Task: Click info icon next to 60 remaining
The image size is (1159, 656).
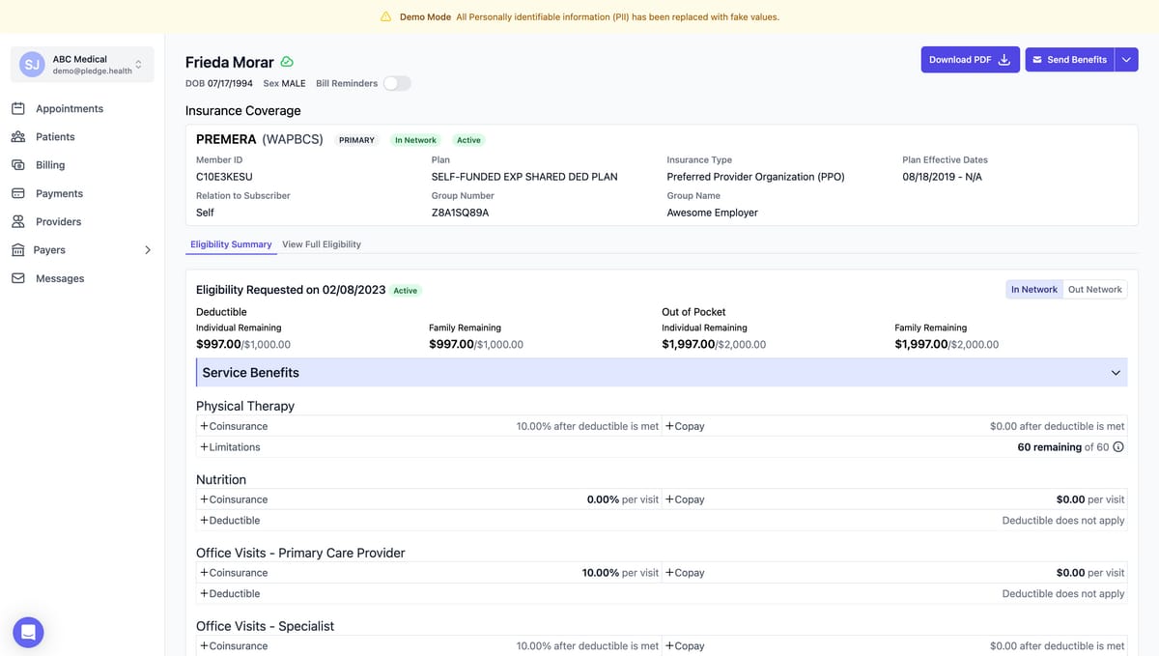Action: click(x=1118, y=447)
